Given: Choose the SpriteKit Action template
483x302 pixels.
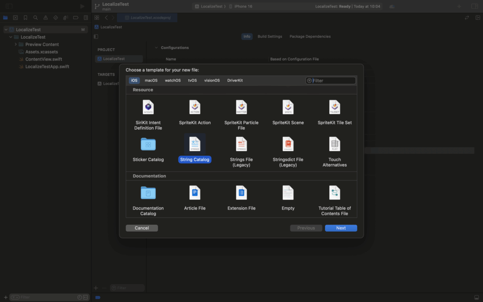Looking at the screenshot, I should tap(195, 112).
